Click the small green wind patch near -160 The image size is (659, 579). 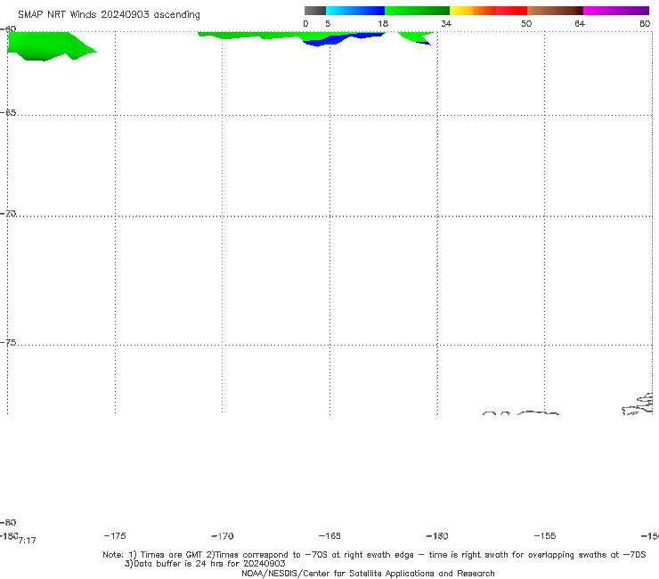click(414, 37)
